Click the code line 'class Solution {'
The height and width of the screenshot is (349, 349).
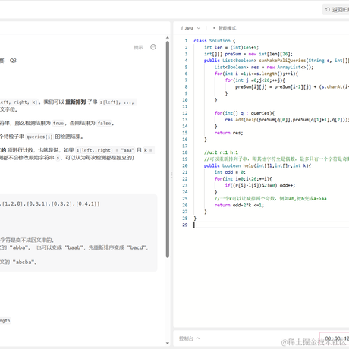215,41
